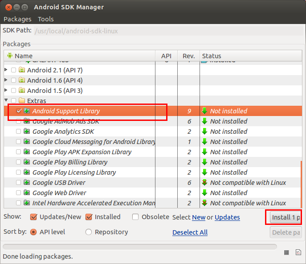Image resolution: width=306 pixels, height=264 pixels.
Task: Click the Google Analytics SDK package icon
Action: [x=27, y=131]
